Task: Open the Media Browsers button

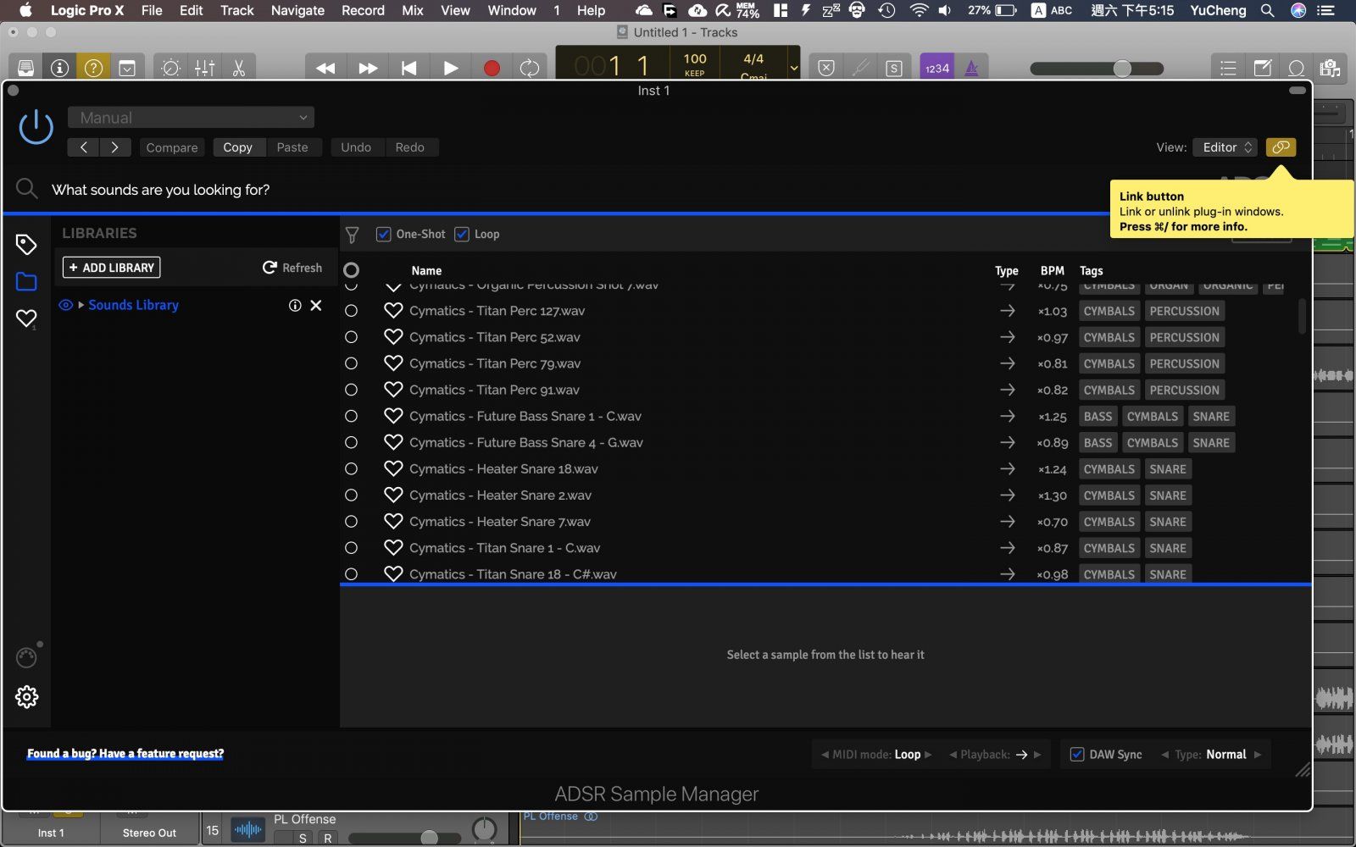Action: pyautogui.click(x=1330, y=68)
